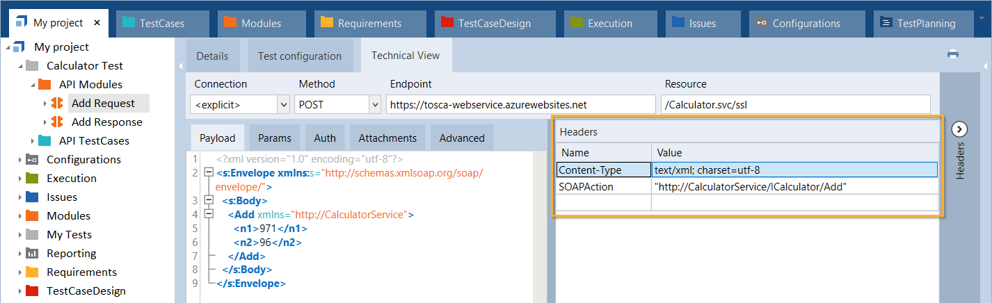
Task: Open the Method dropdown showing POST
Action: [x=374, y=105]
